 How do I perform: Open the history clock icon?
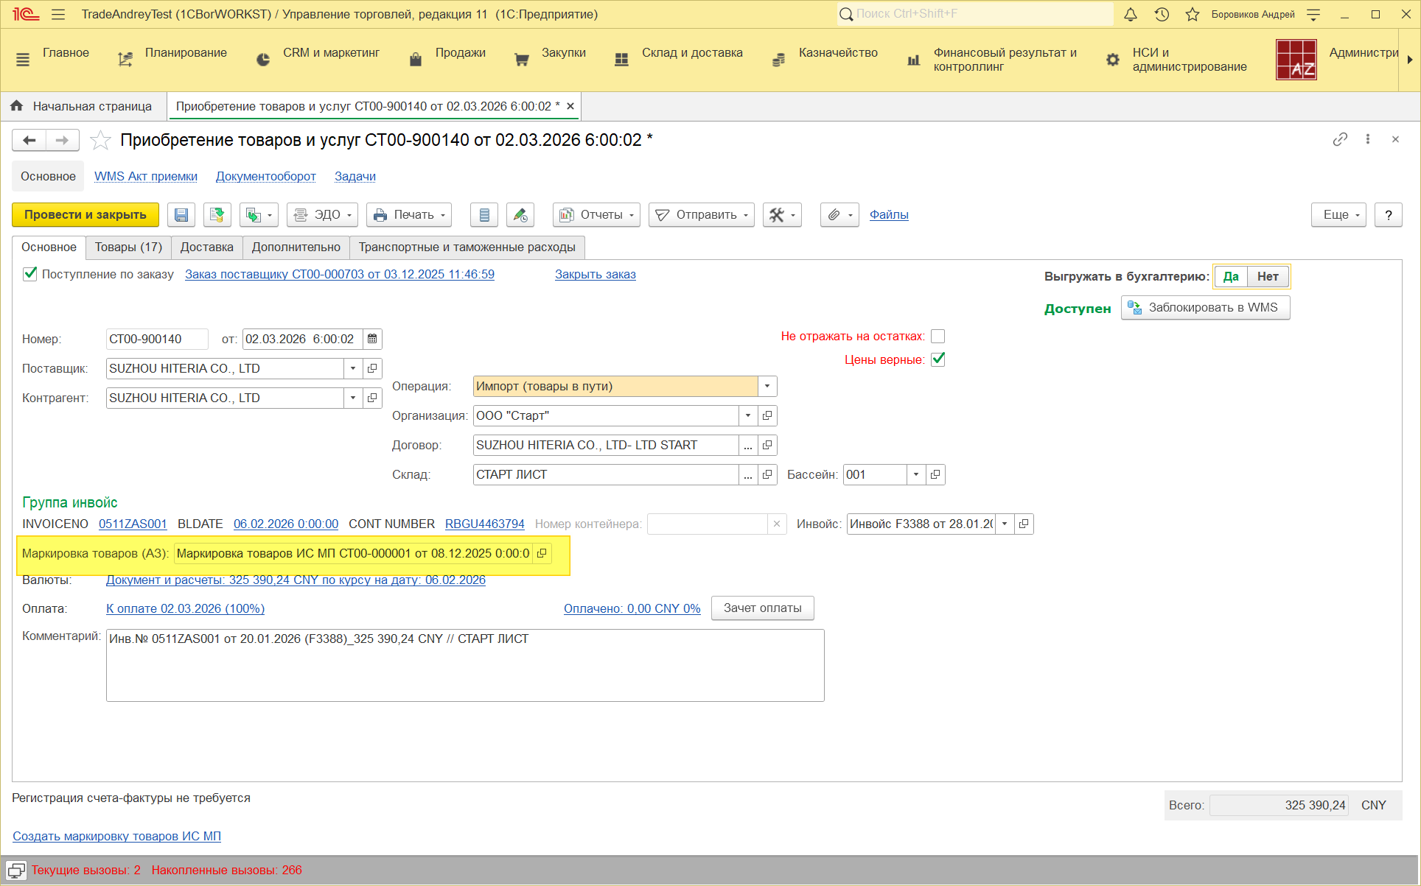click(1162, 14)
